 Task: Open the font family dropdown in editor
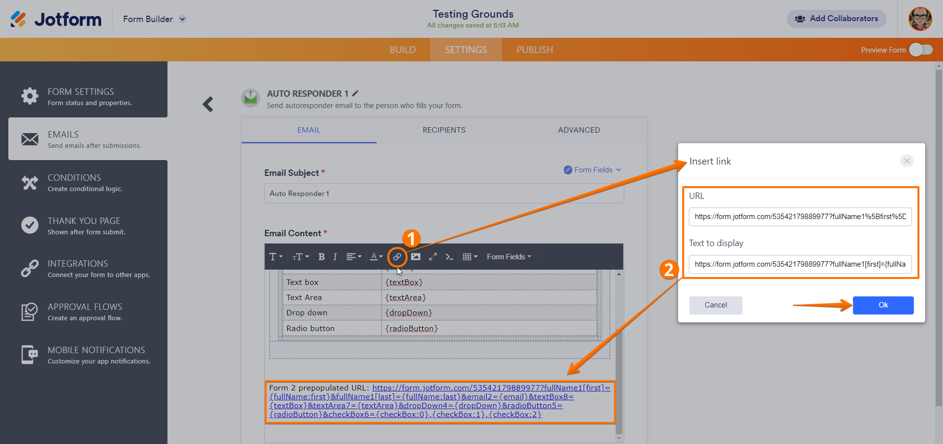tap(276, 257)
